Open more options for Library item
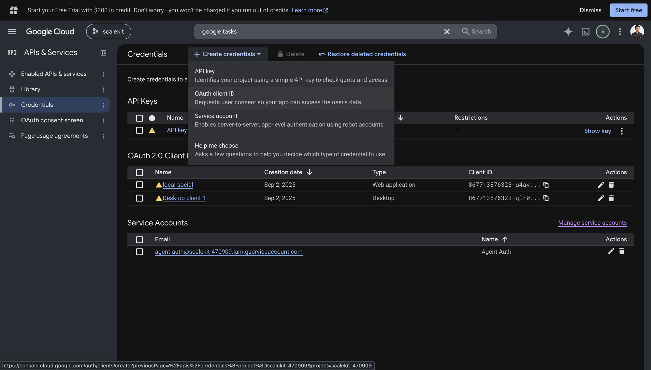Viewport: 651px width, 370px height. [103, 89]
